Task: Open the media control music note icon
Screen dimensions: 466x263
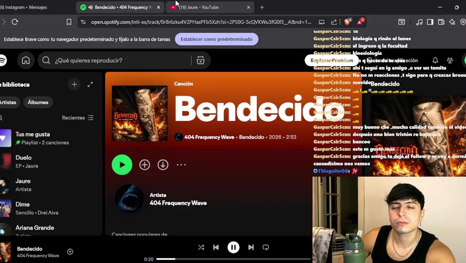Action: tap(419, 22)
